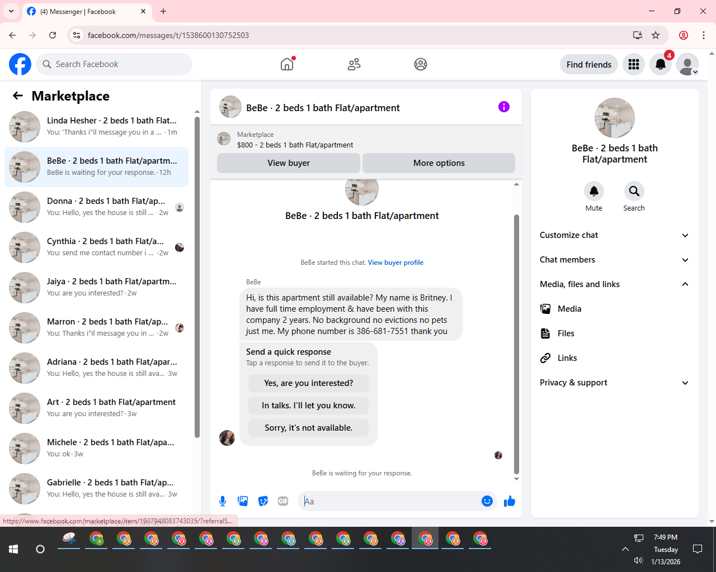Open Michele conversation
The width and height of the screenshot is (716, 572).
[x=97, y=449]
